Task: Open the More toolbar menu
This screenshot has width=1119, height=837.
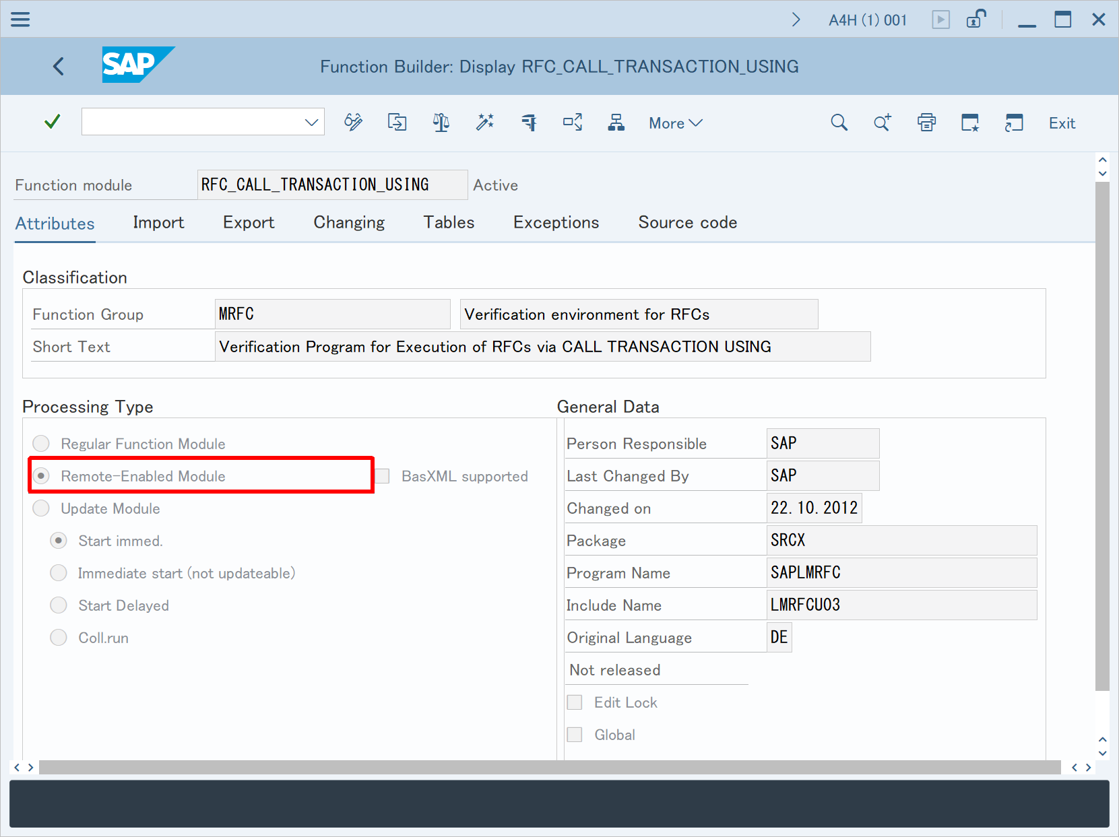Action: pos(676,123)
